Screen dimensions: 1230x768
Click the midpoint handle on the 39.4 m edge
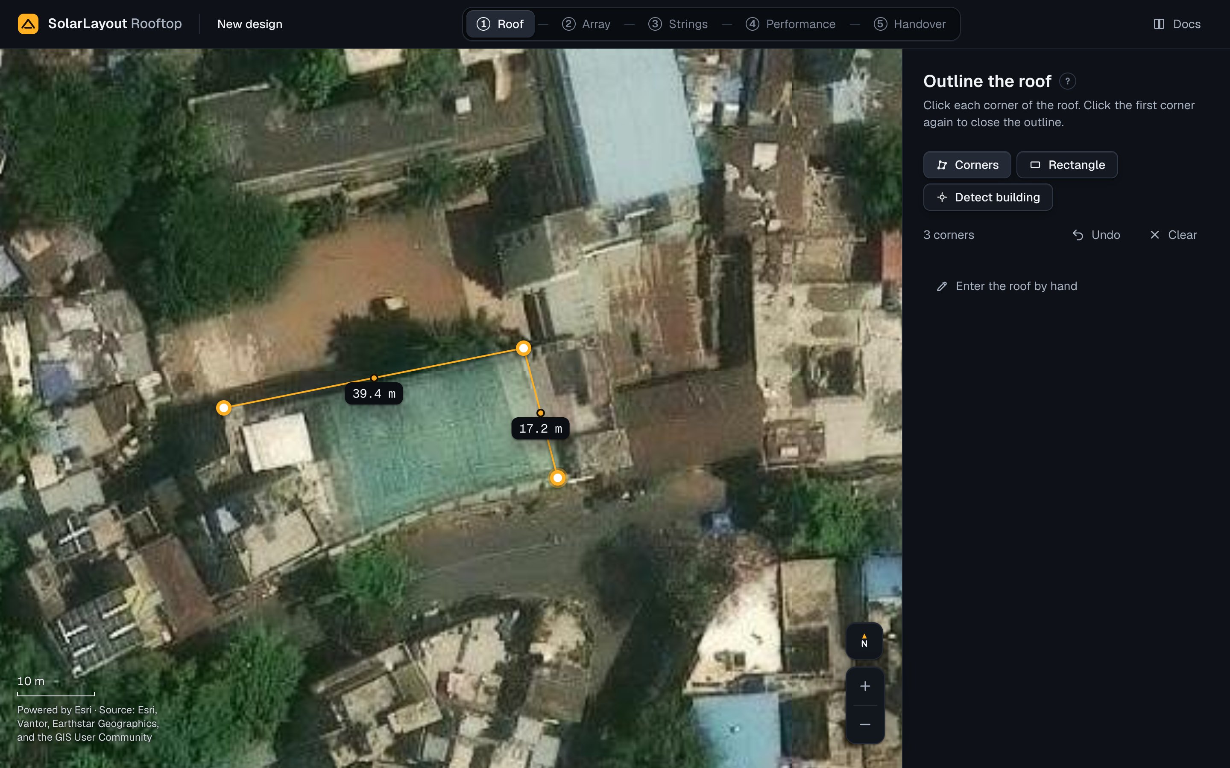(374, 378)
